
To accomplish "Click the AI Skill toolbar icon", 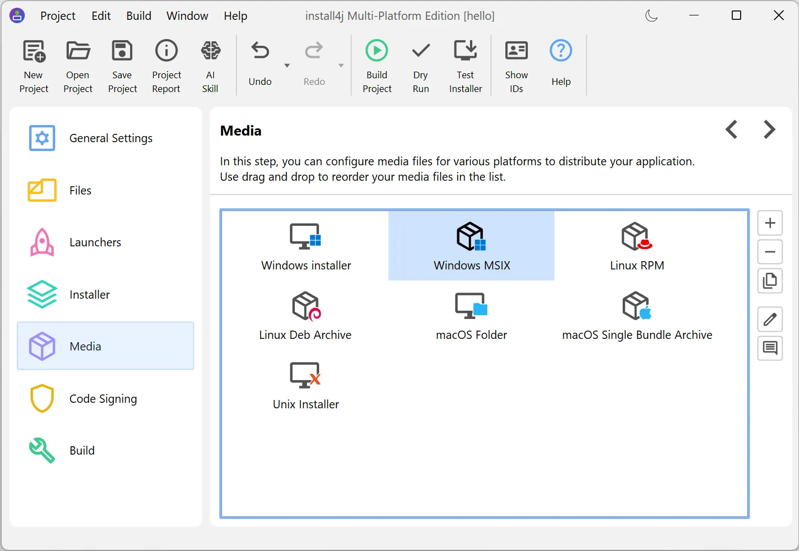I will (210, 66).
